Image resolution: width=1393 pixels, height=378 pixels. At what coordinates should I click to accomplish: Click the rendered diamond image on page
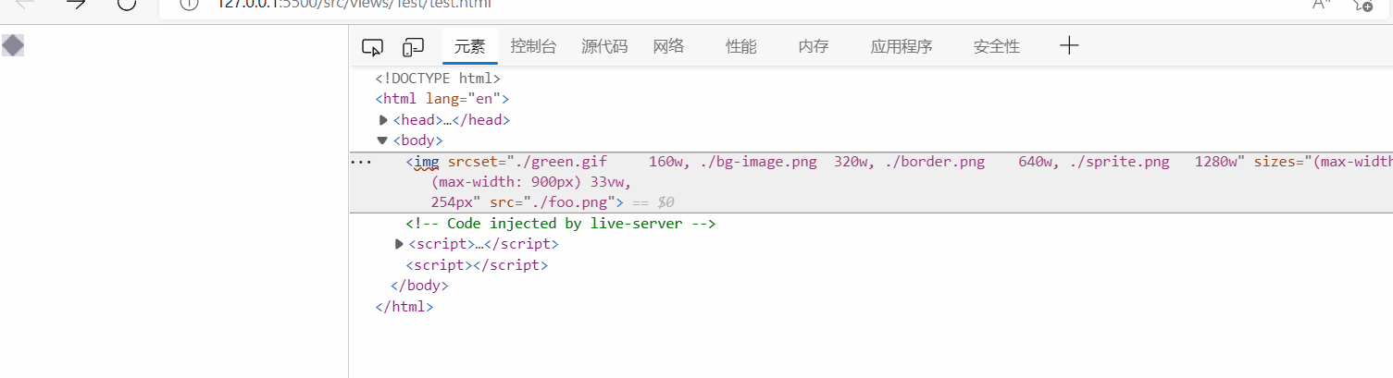pyautogui.click(x=13, y=45)
